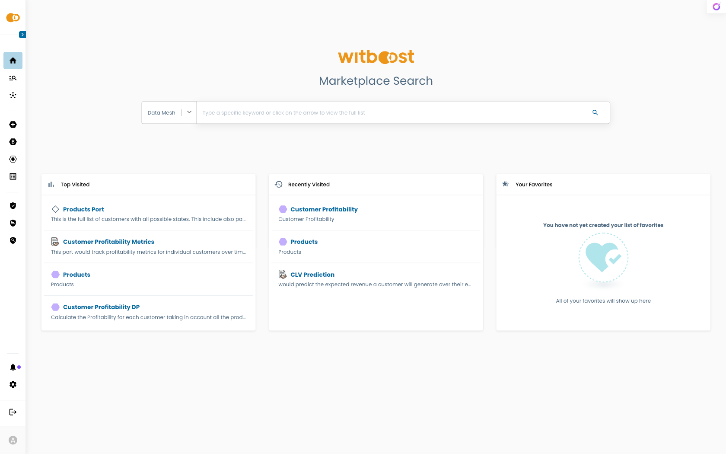Click the witboost logo in sidebar top

point(13,18)
